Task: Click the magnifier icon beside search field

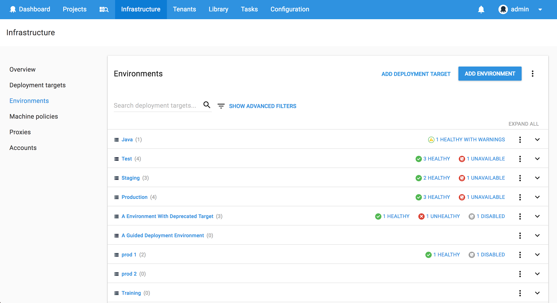Action: click(207, 105)
